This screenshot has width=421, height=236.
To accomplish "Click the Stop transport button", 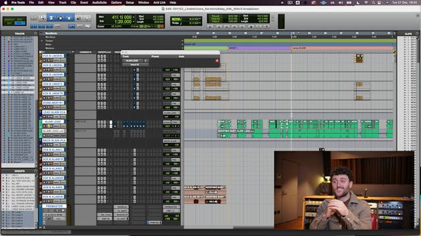I will point(251,27).
